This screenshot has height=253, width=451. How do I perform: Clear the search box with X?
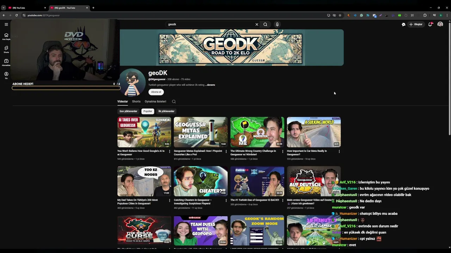coord(257,24)
